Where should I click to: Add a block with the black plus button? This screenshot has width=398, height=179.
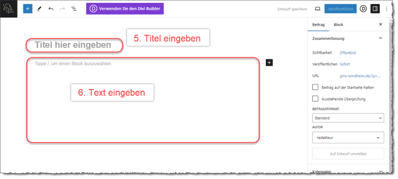click(269, 62)
